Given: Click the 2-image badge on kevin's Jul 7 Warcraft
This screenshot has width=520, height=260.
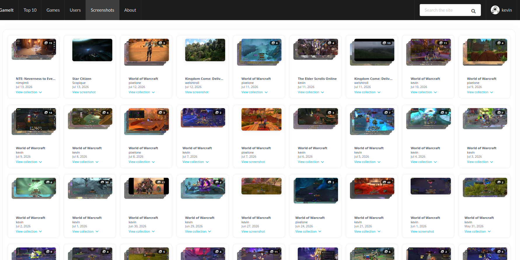Looking at the screenshot, I should 218,113.
